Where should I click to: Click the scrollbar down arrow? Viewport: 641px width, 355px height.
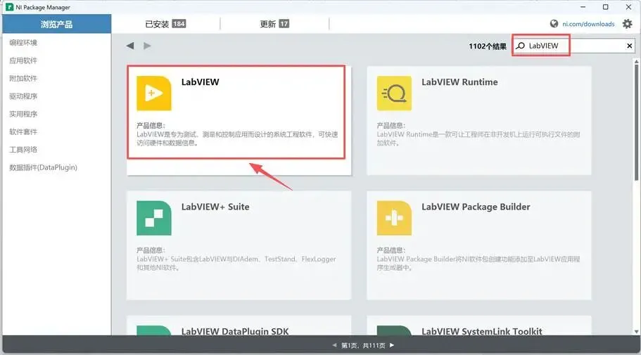tap(636, 331)
